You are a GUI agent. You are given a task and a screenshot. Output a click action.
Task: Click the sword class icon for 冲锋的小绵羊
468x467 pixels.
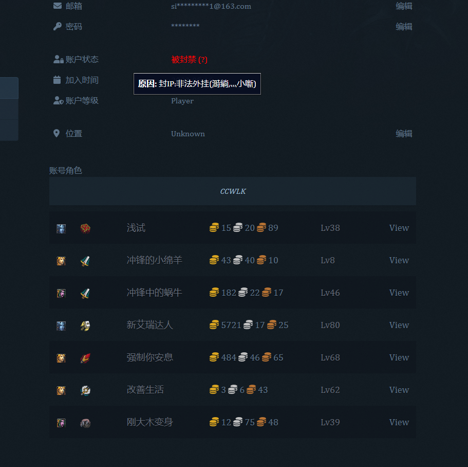(x=85, y=261)
